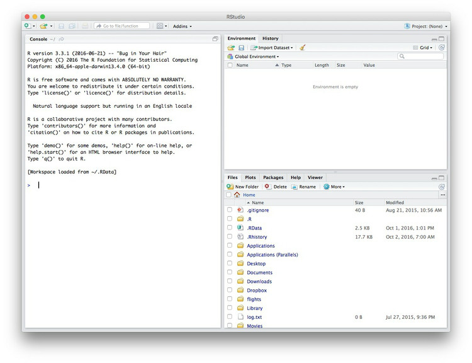Minimize the Environment pane
The height and width of the screenshot is (363, 472).
click(434, 39)
